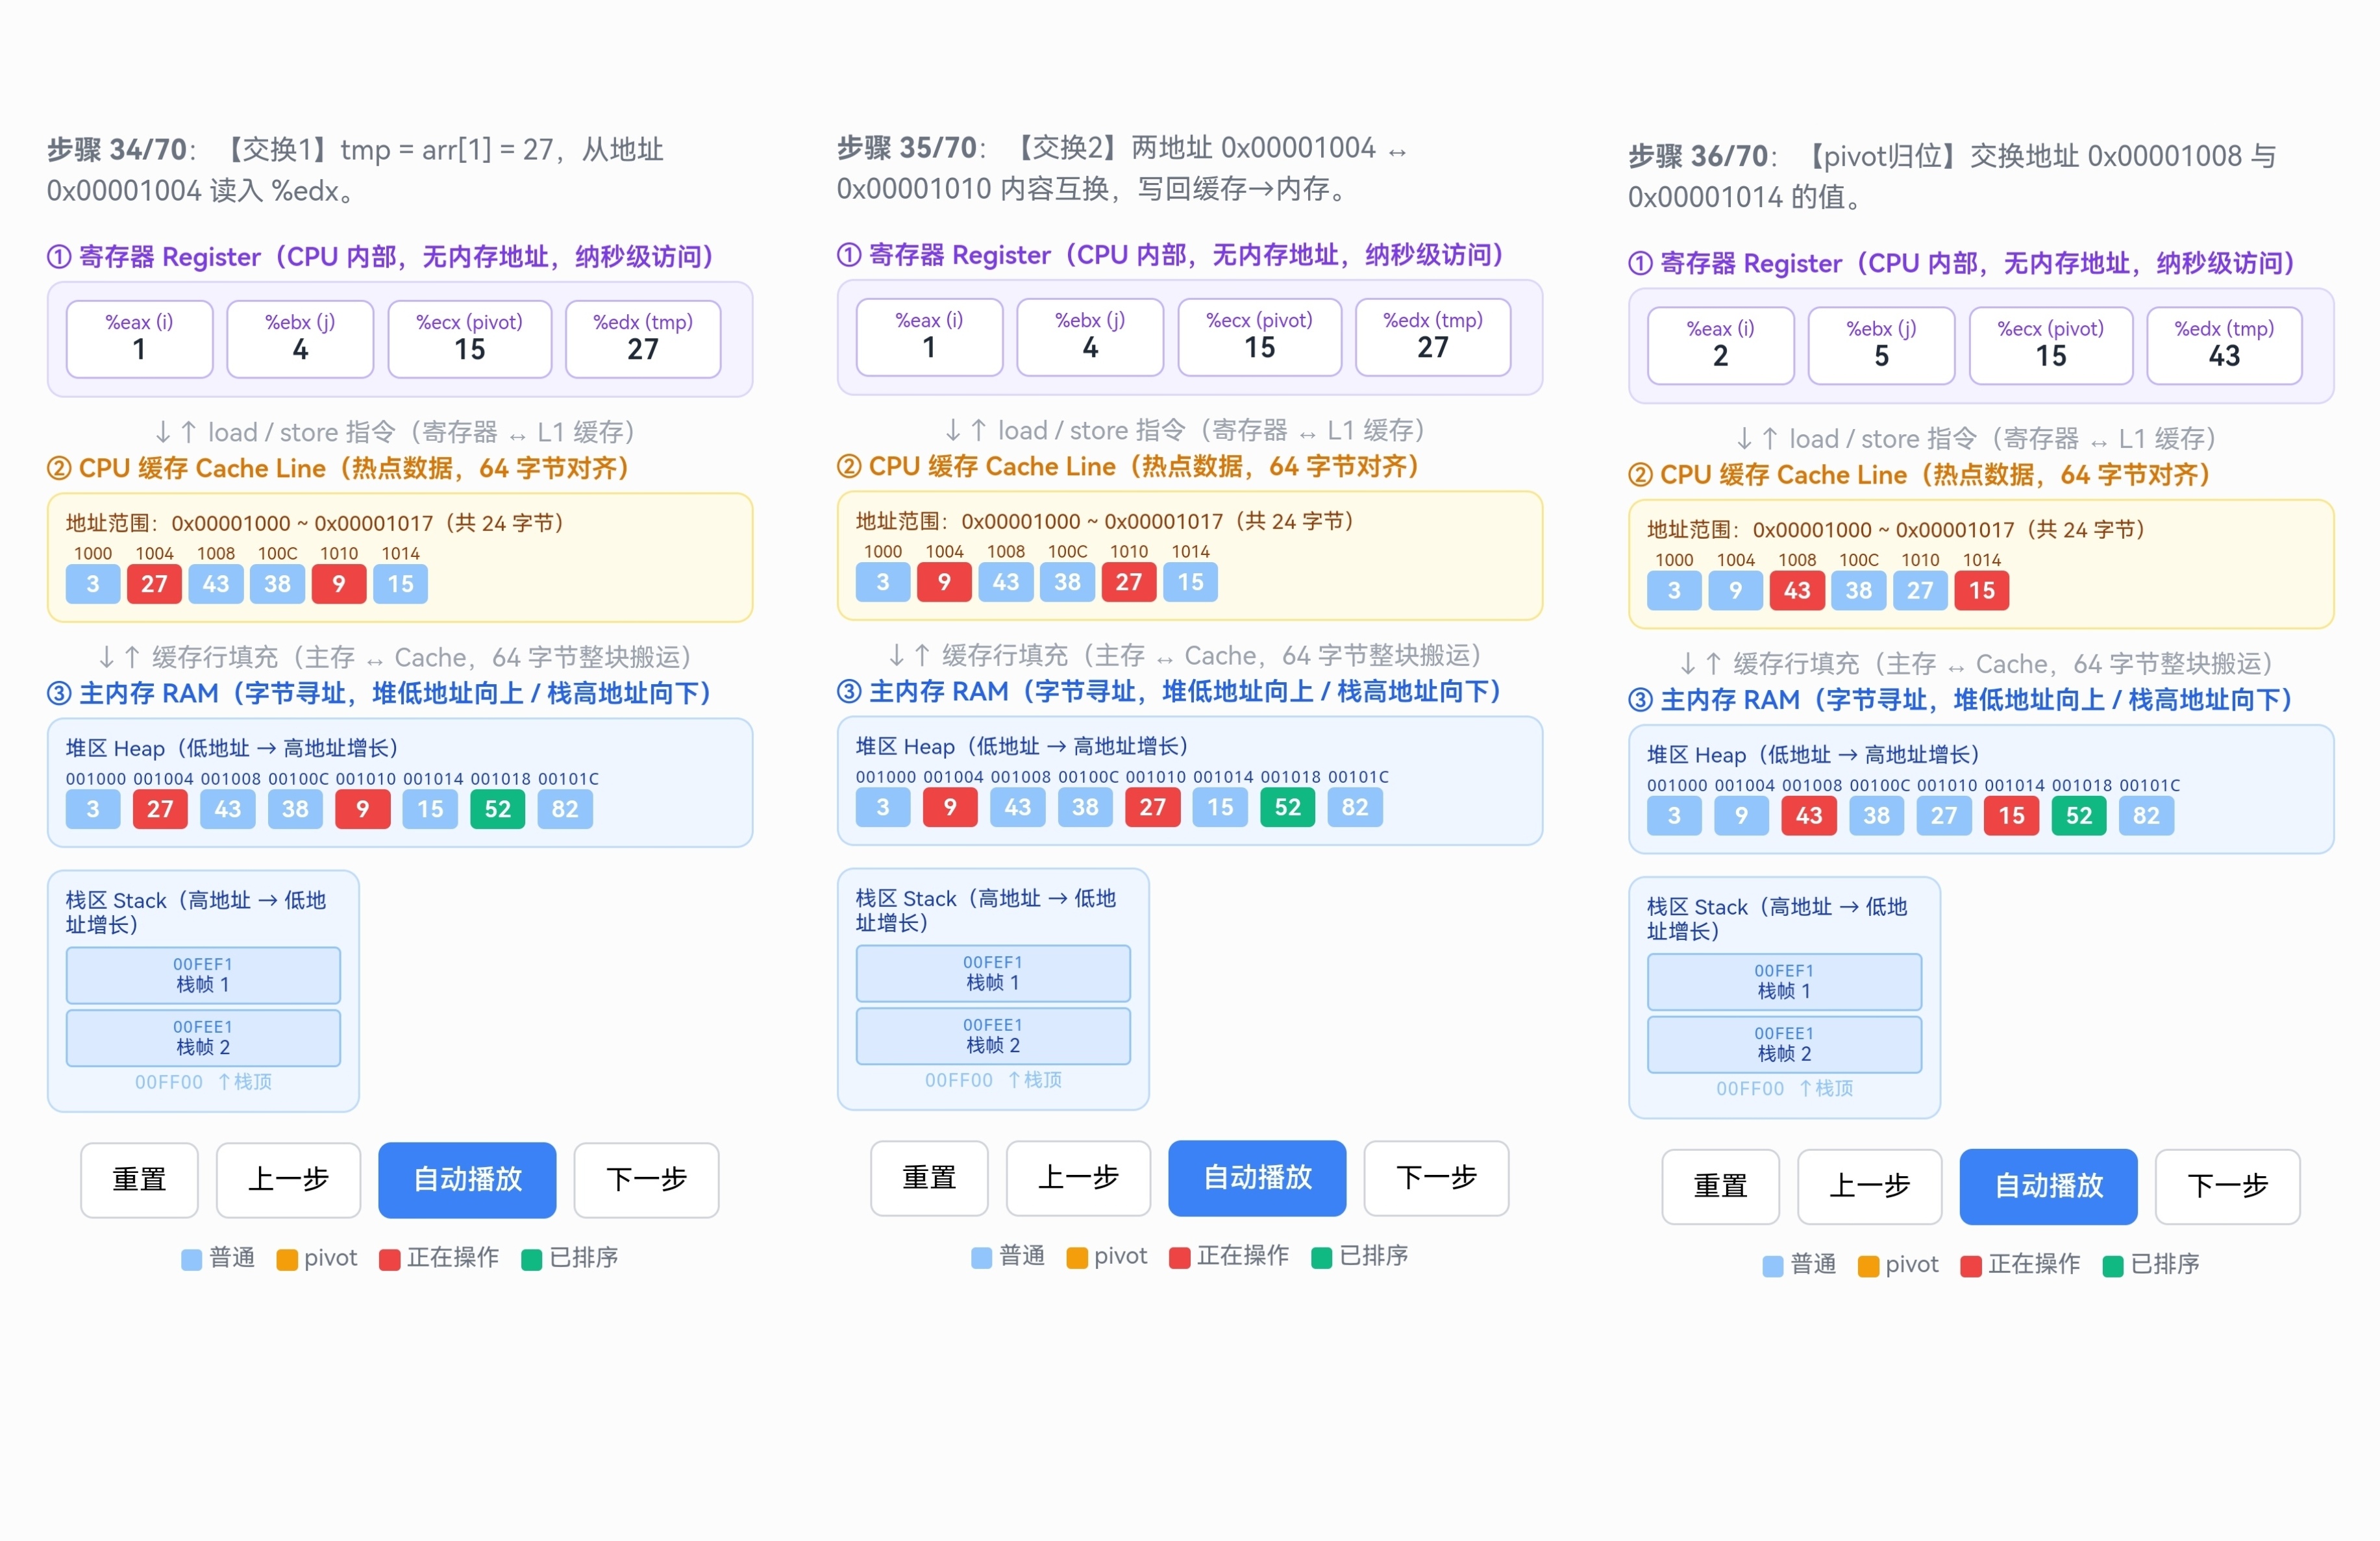The height and width of the screenshot is (1541, 2380).
Task: Click heap cell 82 in step 35
Action: [x=1355, y=807]
